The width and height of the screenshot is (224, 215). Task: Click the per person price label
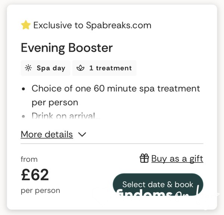click(40, 191)
